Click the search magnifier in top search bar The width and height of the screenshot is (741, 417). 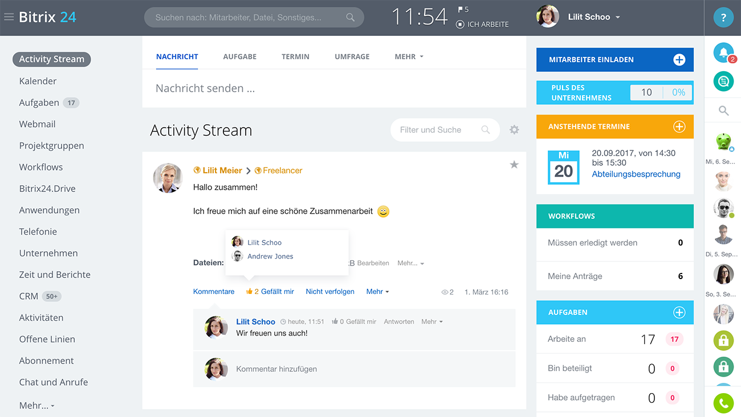tap(351, 18)
